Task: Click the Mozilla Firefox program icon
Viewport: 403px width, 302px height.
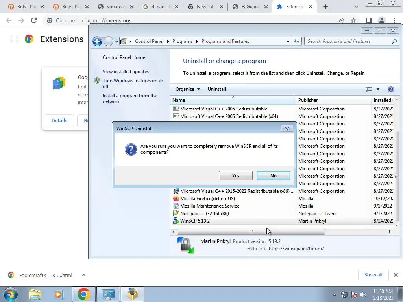Action: click(176, 199)
